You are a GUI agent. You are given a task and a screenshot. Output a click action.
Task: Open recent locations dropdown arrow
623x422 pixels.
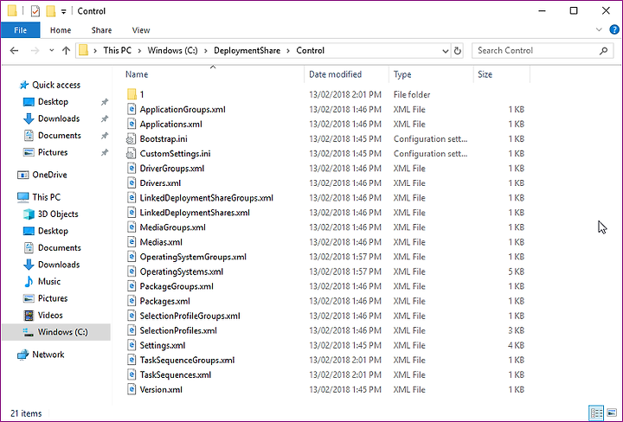coord(51,51)
